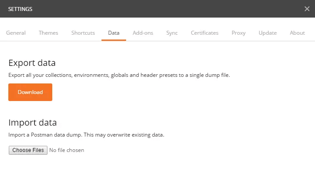Click the orange Download button
This screenshot has width=315, height=195.
30,92
